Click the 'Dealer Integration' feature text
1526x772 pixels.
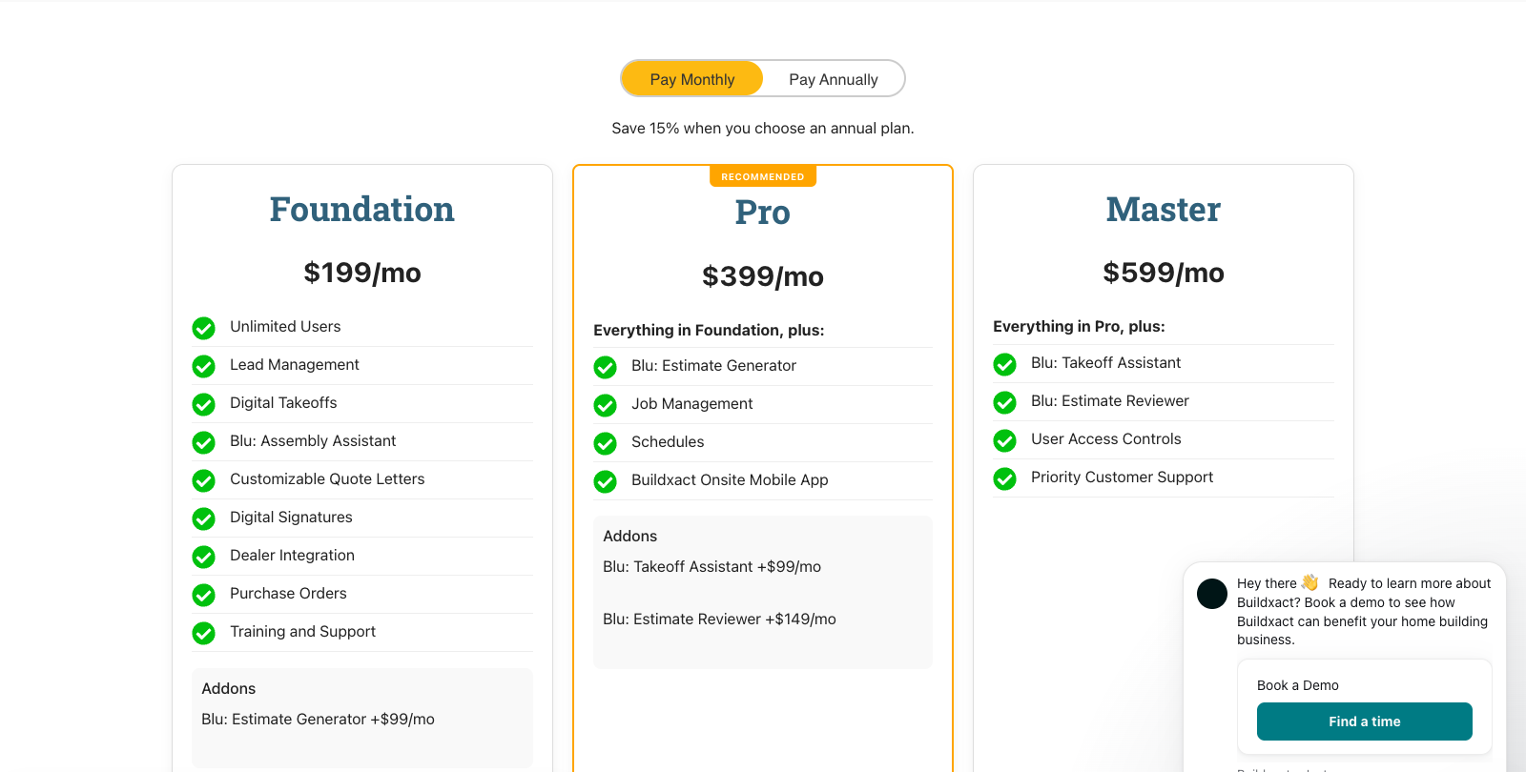(x=292, y=555)
